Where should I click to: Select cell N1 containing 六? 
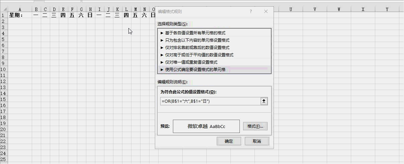point(144,15)
